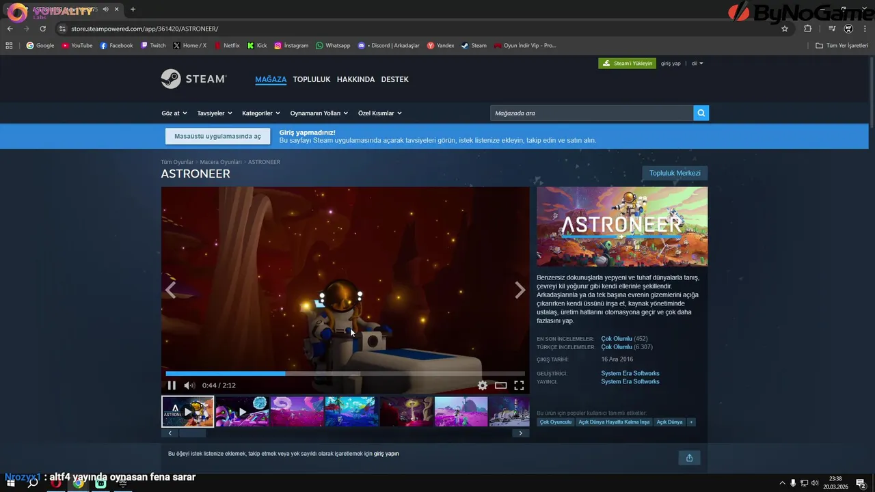Mute the tab using its speaker icon
The width and height of the screenshot is (875, 492).
click(105, 10)
